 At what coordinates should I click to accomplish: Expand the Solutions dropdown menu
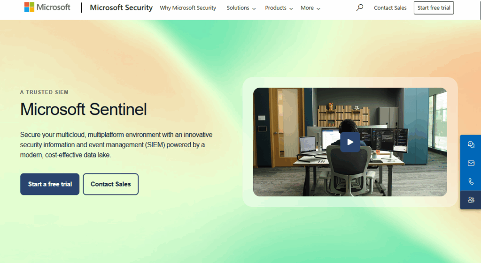tap(241, 8)
